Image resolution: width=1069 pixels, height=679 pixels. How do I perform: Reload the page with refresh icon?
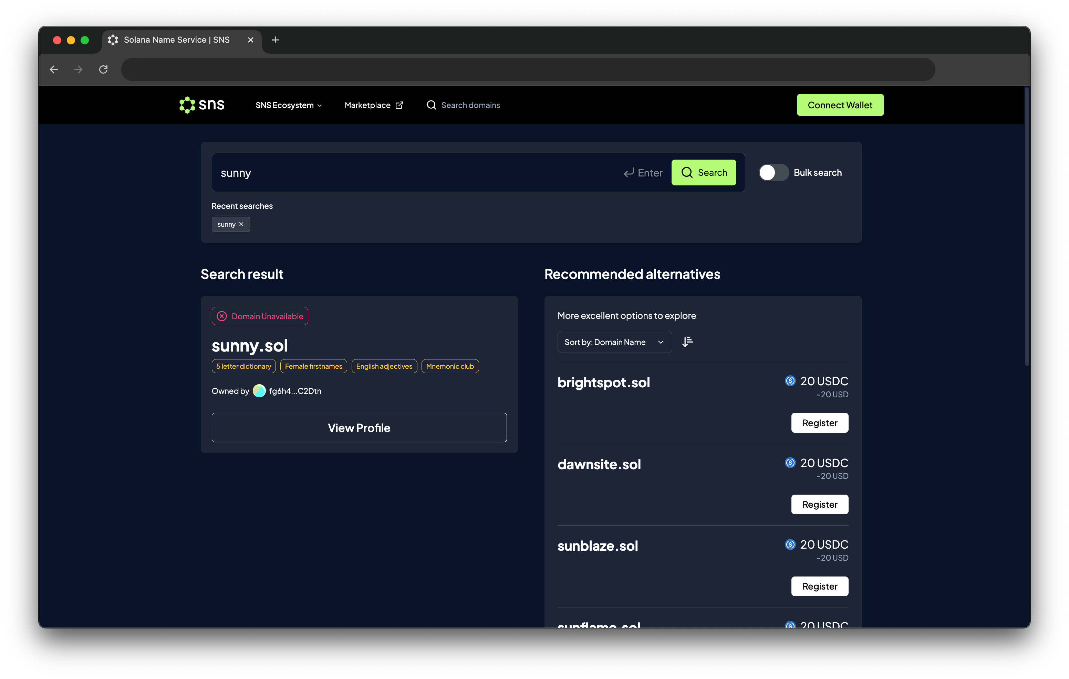(103, 69)
